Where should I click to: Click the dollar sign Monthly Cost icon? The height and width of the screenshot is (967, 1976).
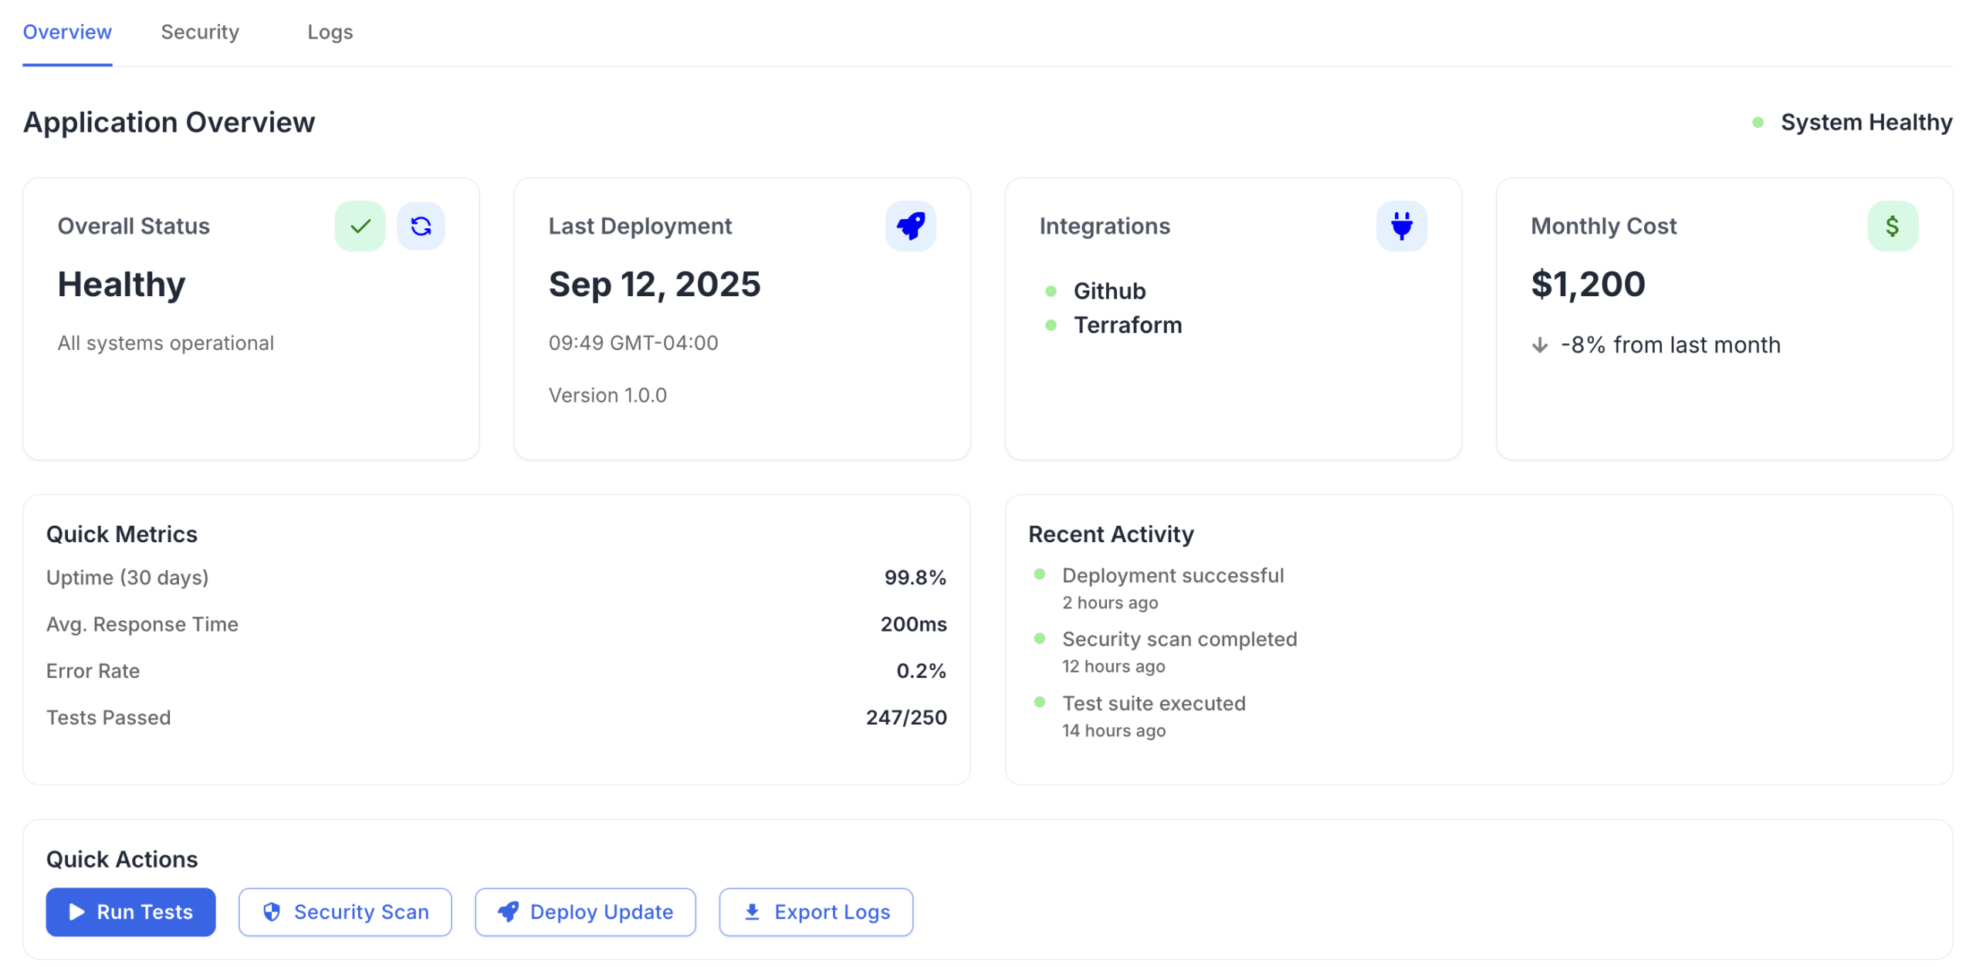(1892, 226)
